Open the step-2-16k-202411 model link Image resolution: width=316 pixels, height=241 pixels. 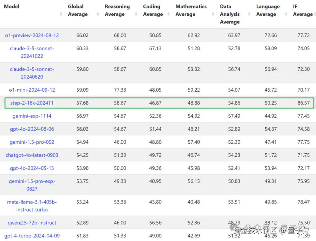(x=32, y=103)
